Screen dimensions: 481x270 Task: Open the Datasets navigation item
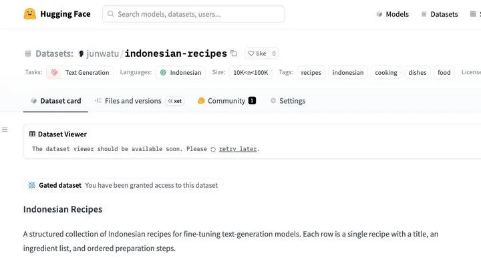coord(440,14)
